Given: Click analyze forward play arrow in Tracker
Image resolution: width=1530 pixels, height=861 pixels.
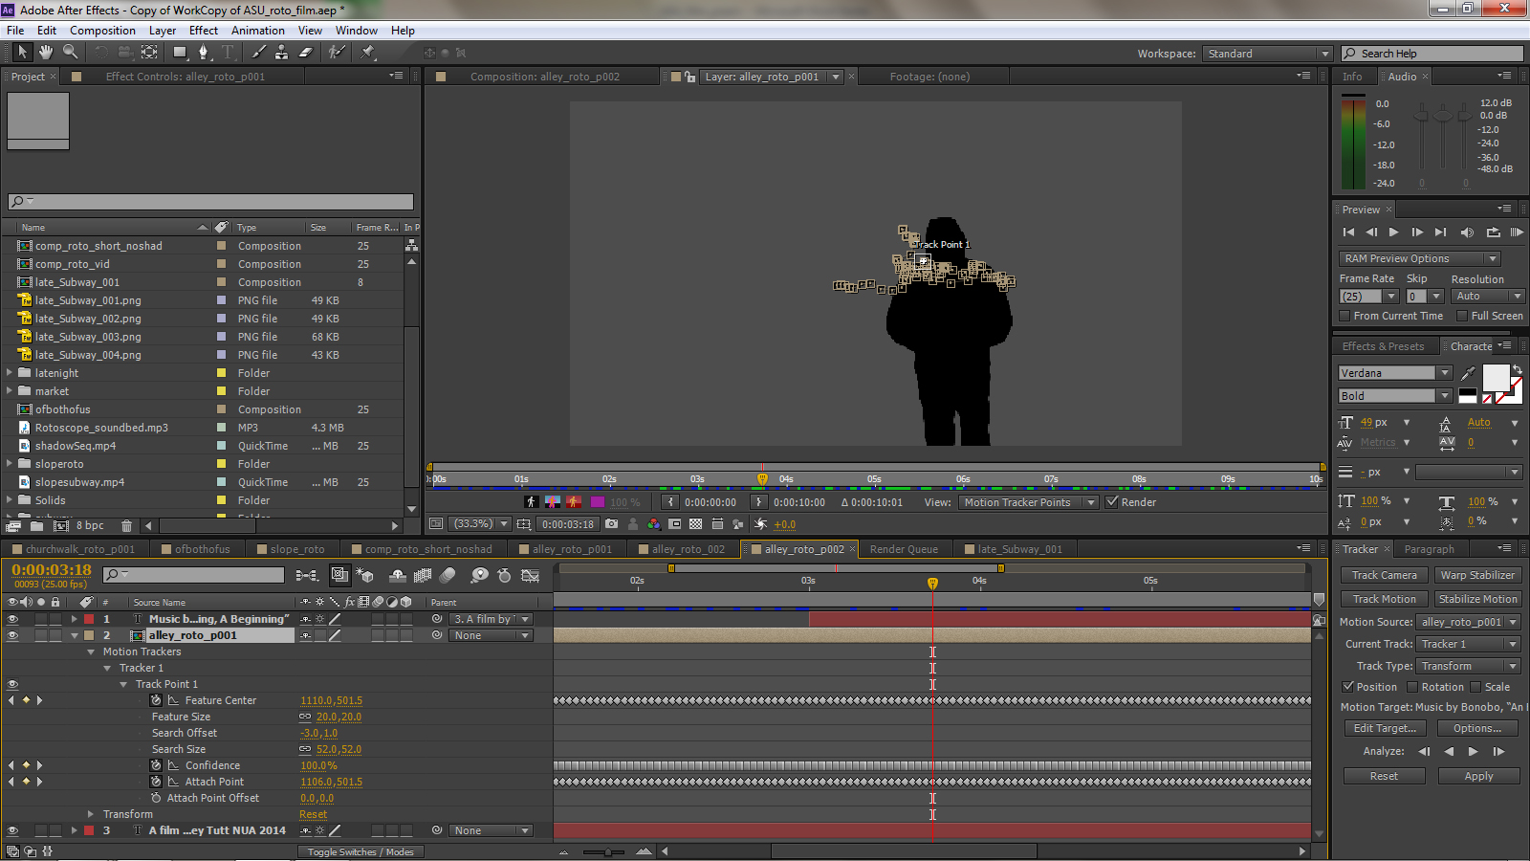Looking at the screenshot, I should pos(1473,752).
